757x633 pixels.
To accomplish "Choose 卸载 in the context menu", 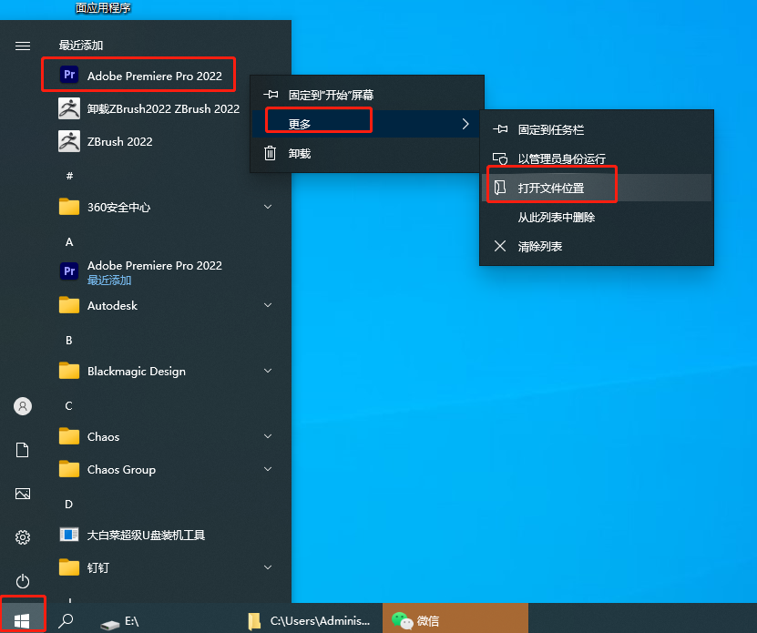I will point(367,154).
